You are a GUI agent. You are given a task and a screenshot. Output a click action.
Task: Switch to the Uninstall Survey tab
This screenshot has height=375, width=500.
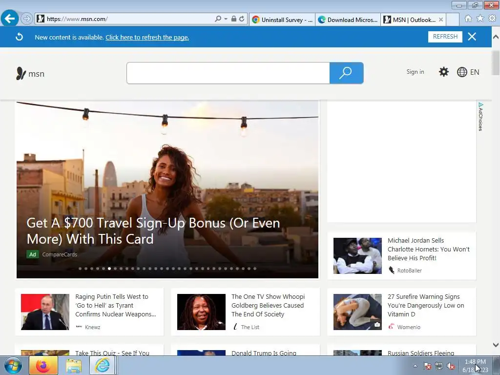(x=282, y=20)
